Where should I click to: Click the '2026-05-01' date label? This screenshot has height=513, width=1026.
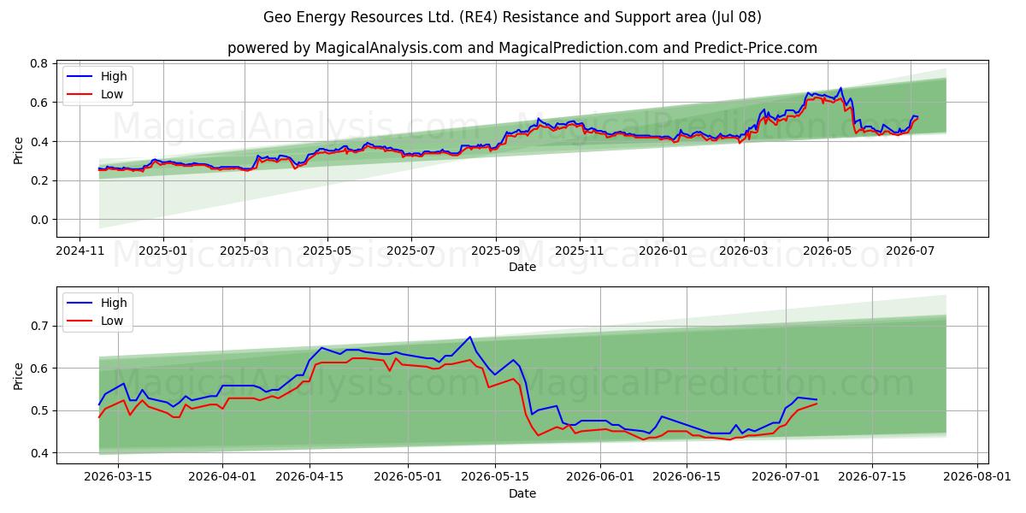point(409,477)
